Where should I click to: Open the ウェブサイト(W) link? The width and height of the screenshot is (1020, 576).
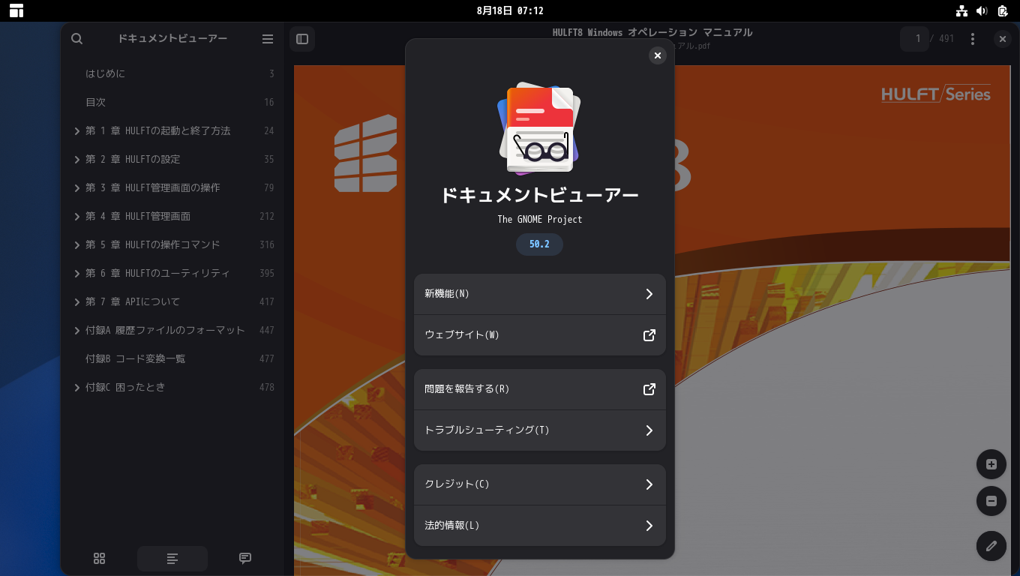pyautogui.click(x=540, y=335)
